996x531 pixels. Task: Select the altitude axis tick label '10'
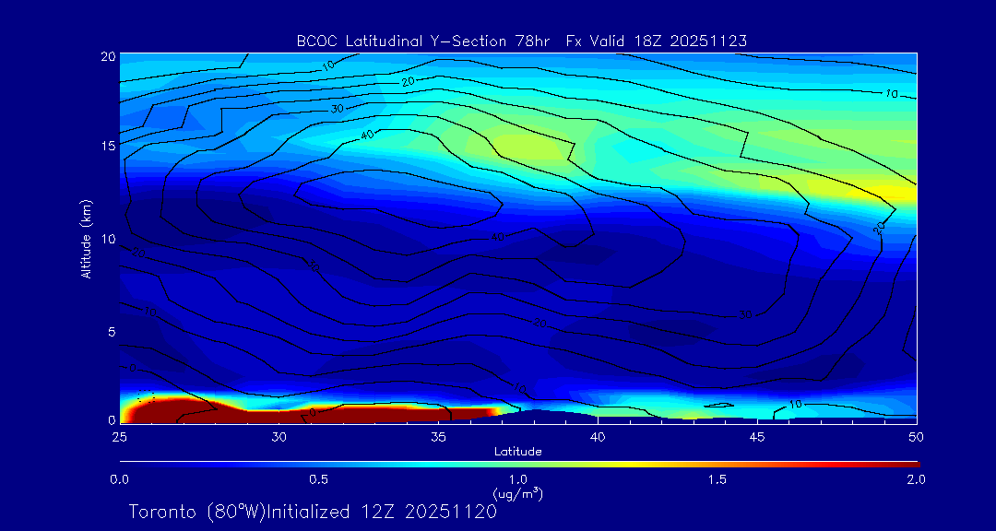(x=107, y=238)
